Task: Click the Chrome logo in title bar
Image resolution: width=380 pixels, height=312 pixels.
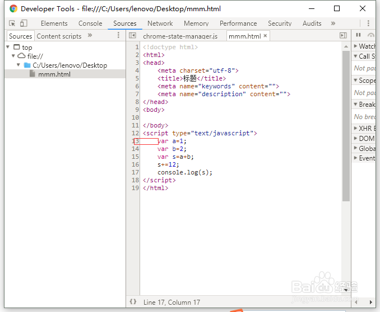Action: click(13, 9)
